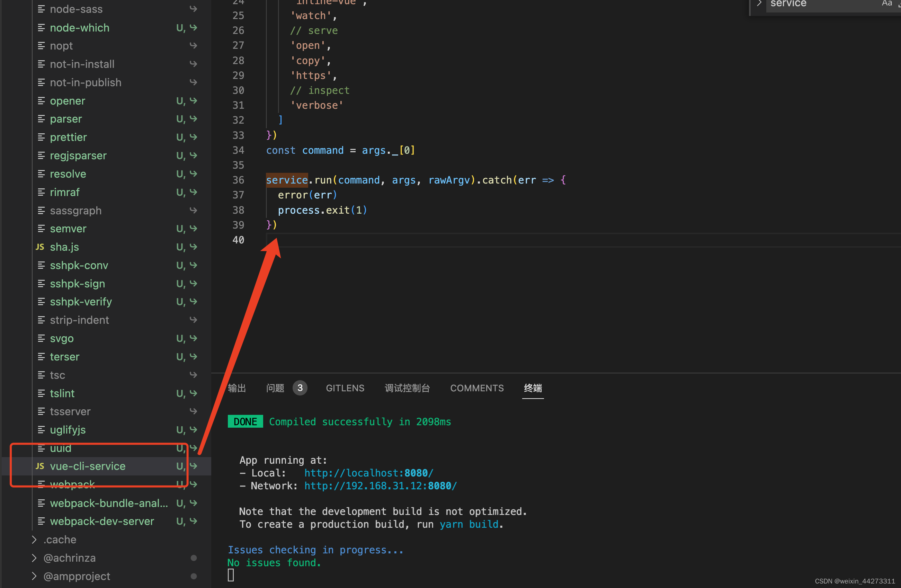Screen dimensions: 901x588
Task: Select the webpack-bundle-anal... file in the tree
Action: [109, 503]
